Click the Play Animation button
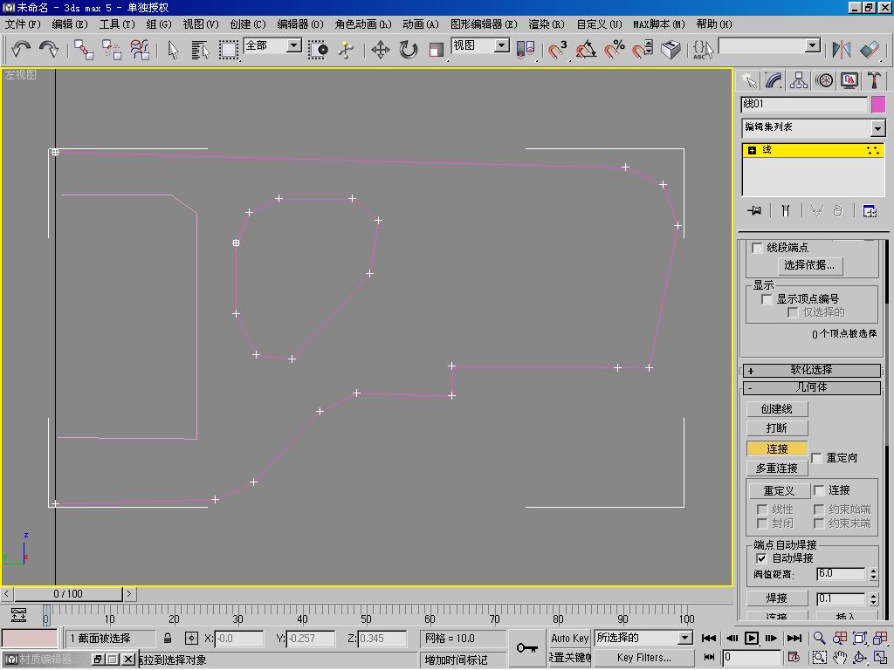Screen dimensions: 894x670 tap(752, 638)
